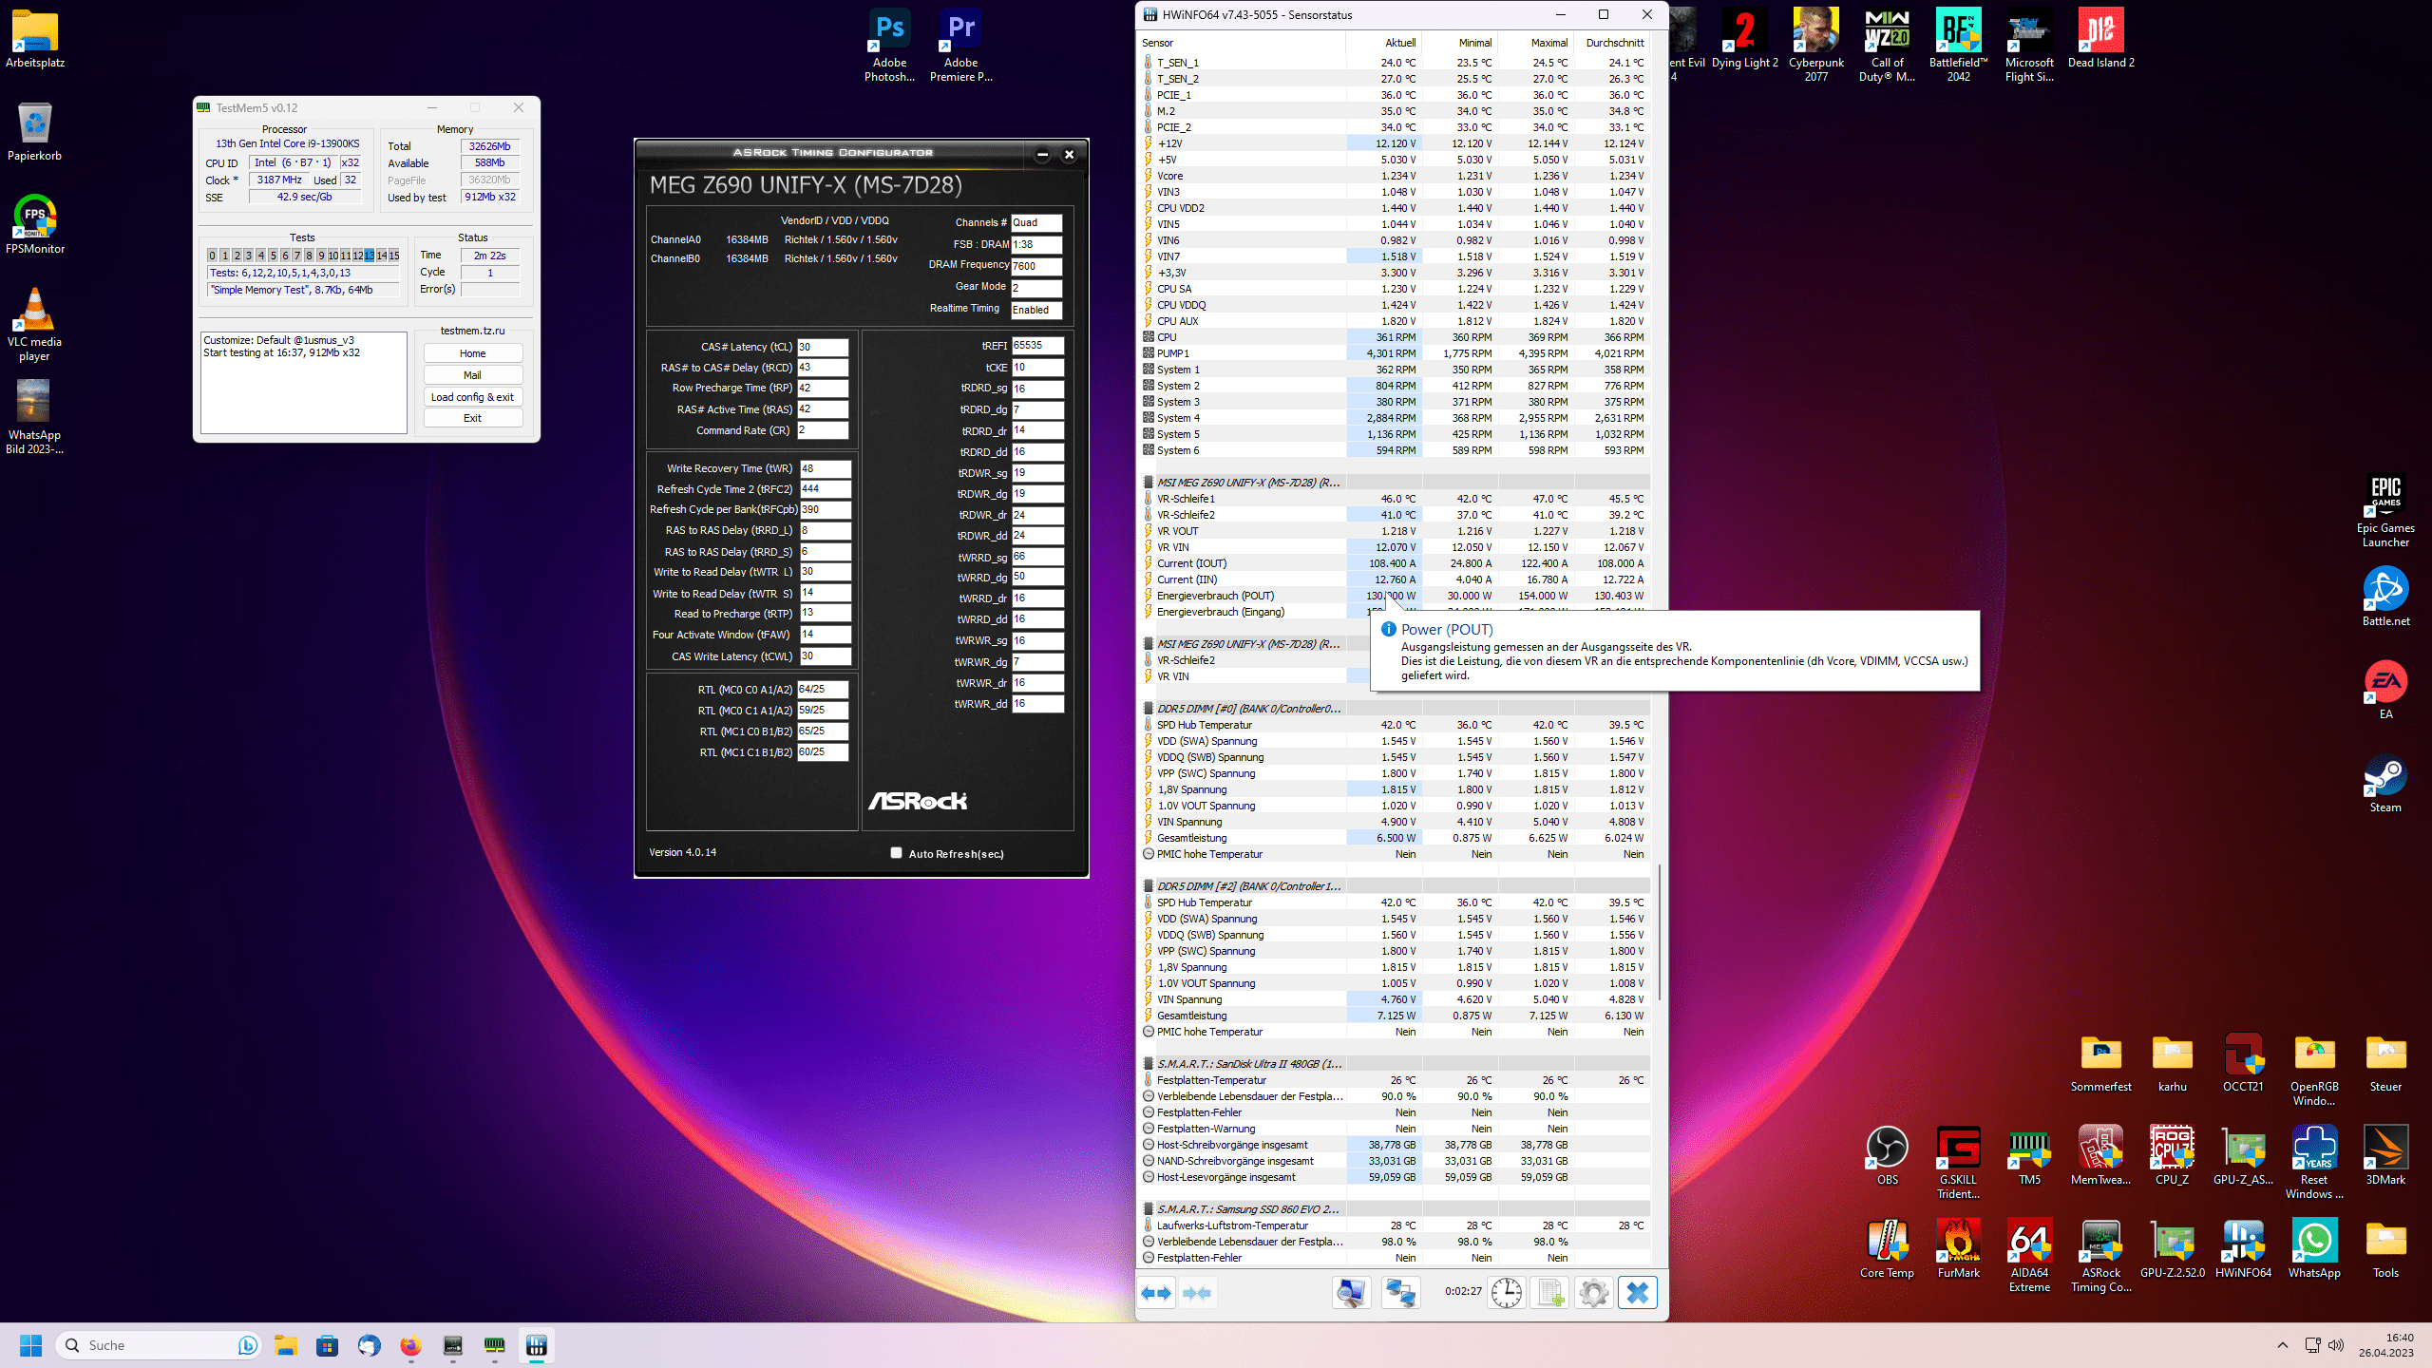Screen dimensions: 2432x1368
Task: Click the expand columns arrows icon in HWiNFO
Action: 1157,1293
